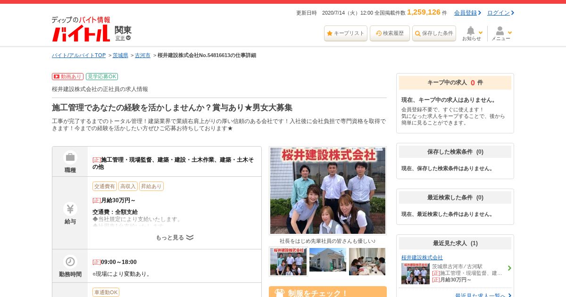Image resolution: width=566 pixels, height=297 pixels.
Task: Click the 高収入 tag
Action: (128, 186)
